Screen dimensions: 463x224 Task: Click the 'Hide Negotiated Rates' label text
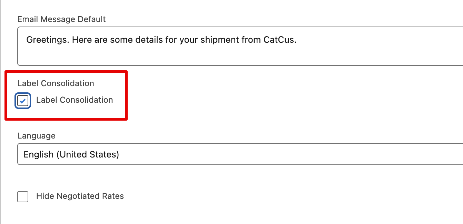point(80,196)
